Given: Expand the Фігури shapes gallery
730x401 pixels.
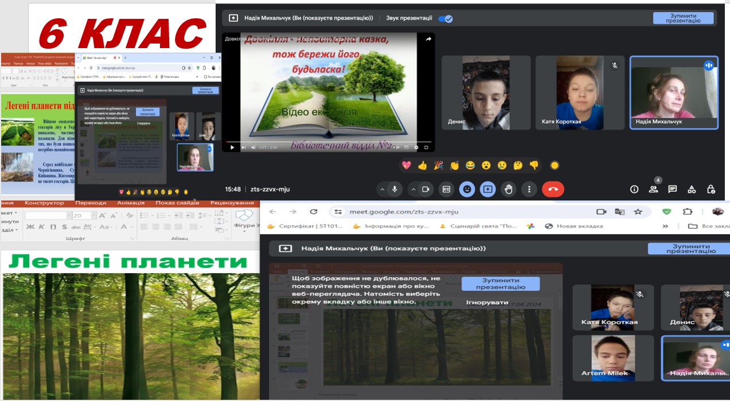Looking at the screenshot, I should (244, 221).
